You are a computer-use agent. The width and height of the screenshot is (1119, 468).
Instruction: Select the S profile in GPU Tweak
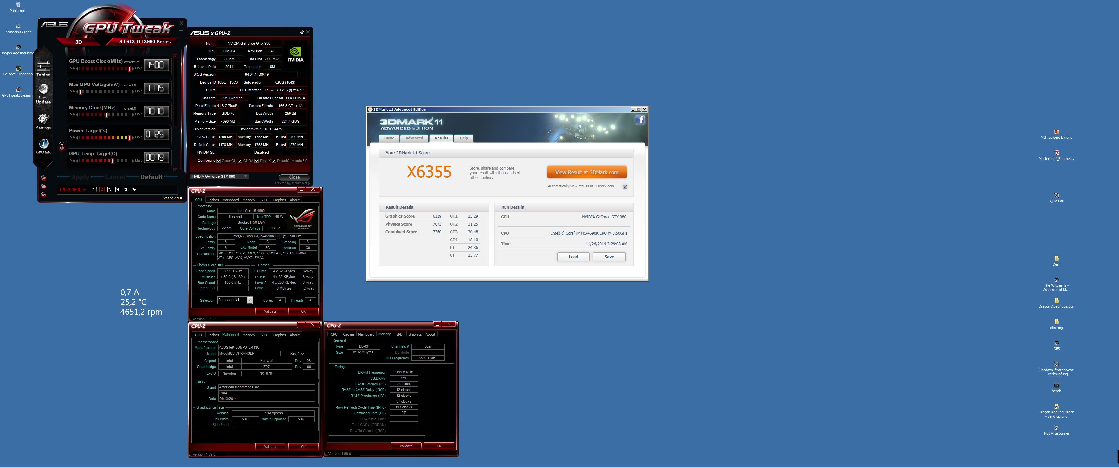[x=126, y=190]
